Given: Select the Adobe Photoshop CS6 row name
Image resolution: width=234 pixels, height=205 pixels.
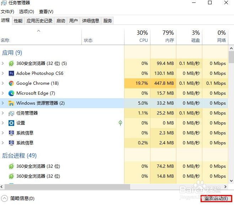Looking at the screenshot, I should tap(40, 73).
